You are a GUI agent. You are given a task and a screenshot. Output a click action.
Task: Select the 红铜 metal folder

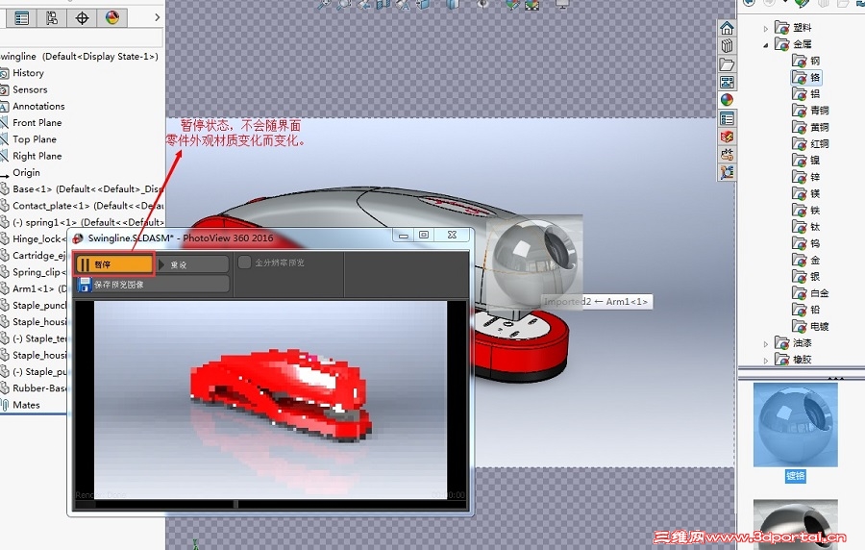pyautogui.click(x=810, y=143)
